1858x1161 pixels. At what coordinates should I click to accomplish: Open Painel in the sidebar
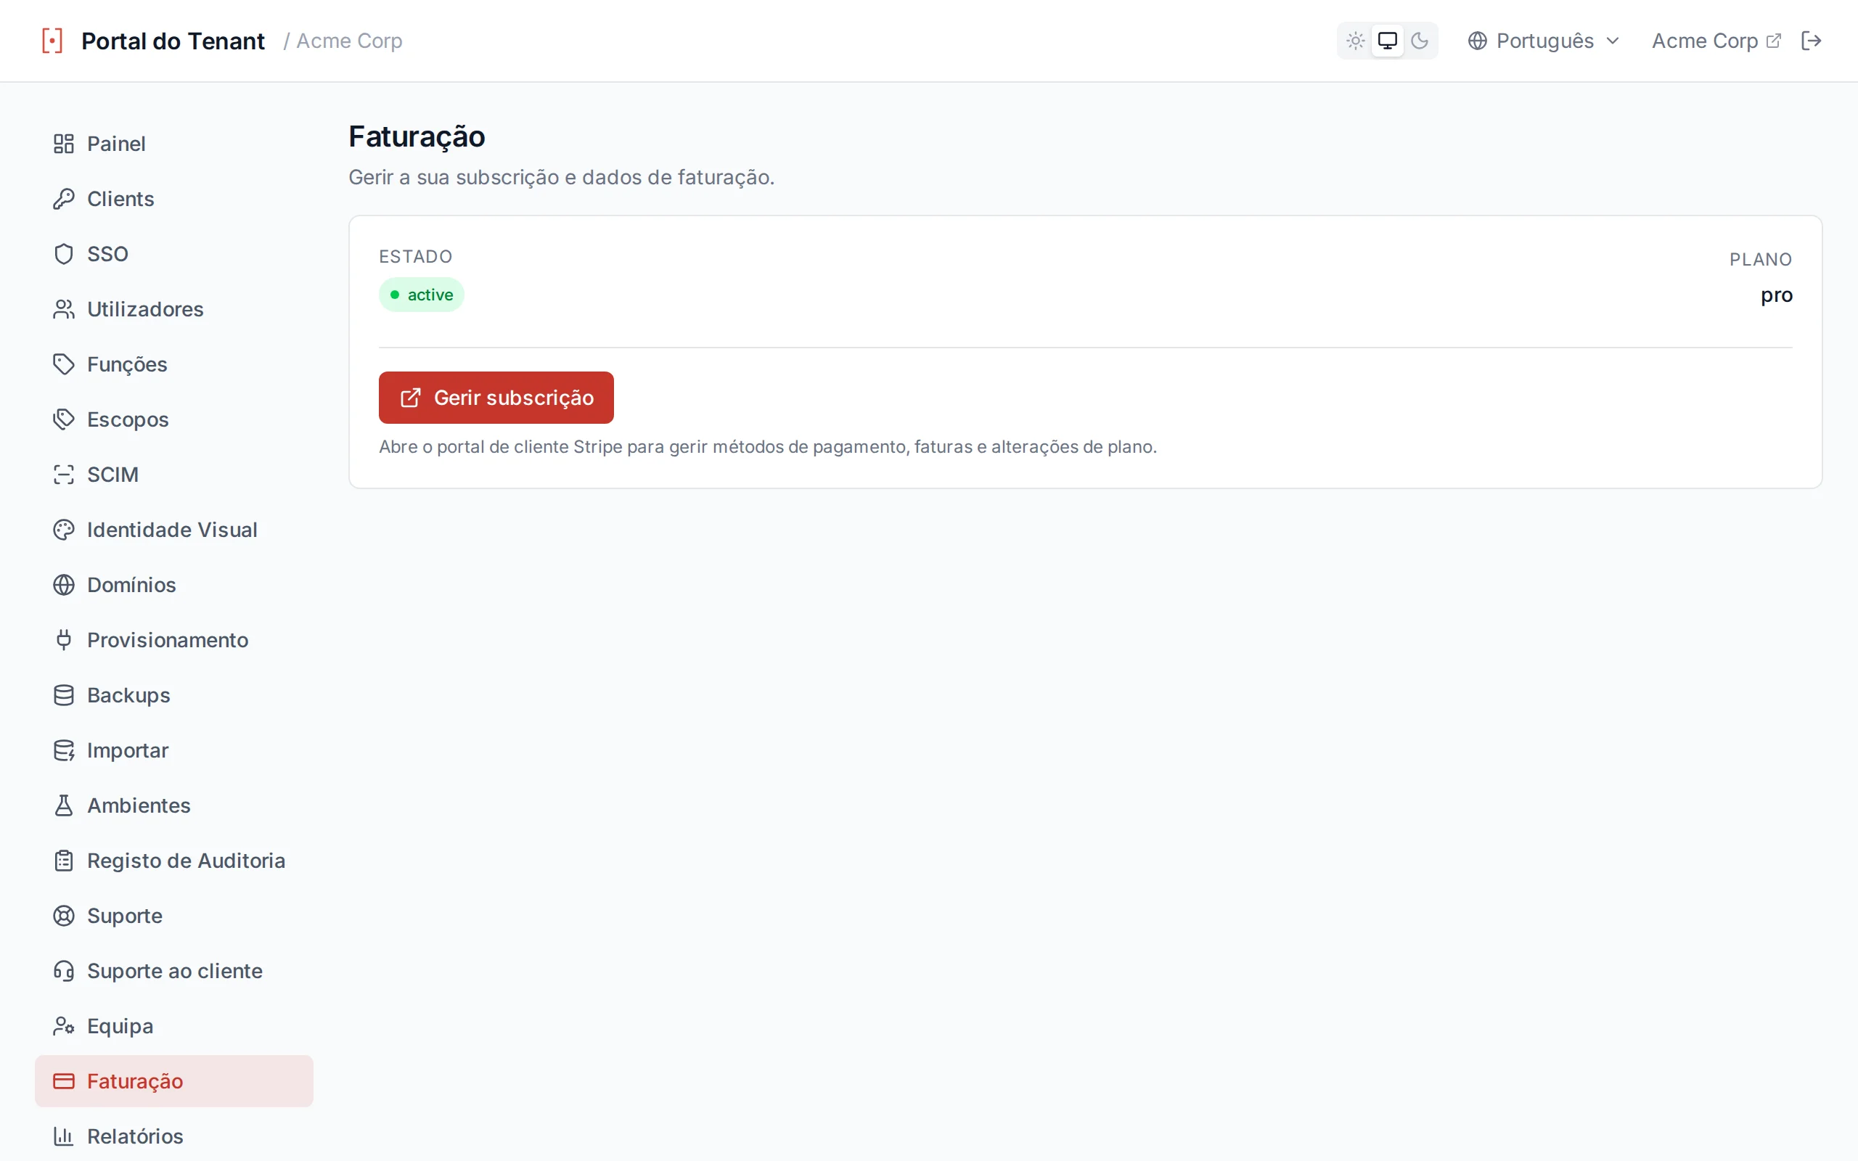click(x=174, y=144)
